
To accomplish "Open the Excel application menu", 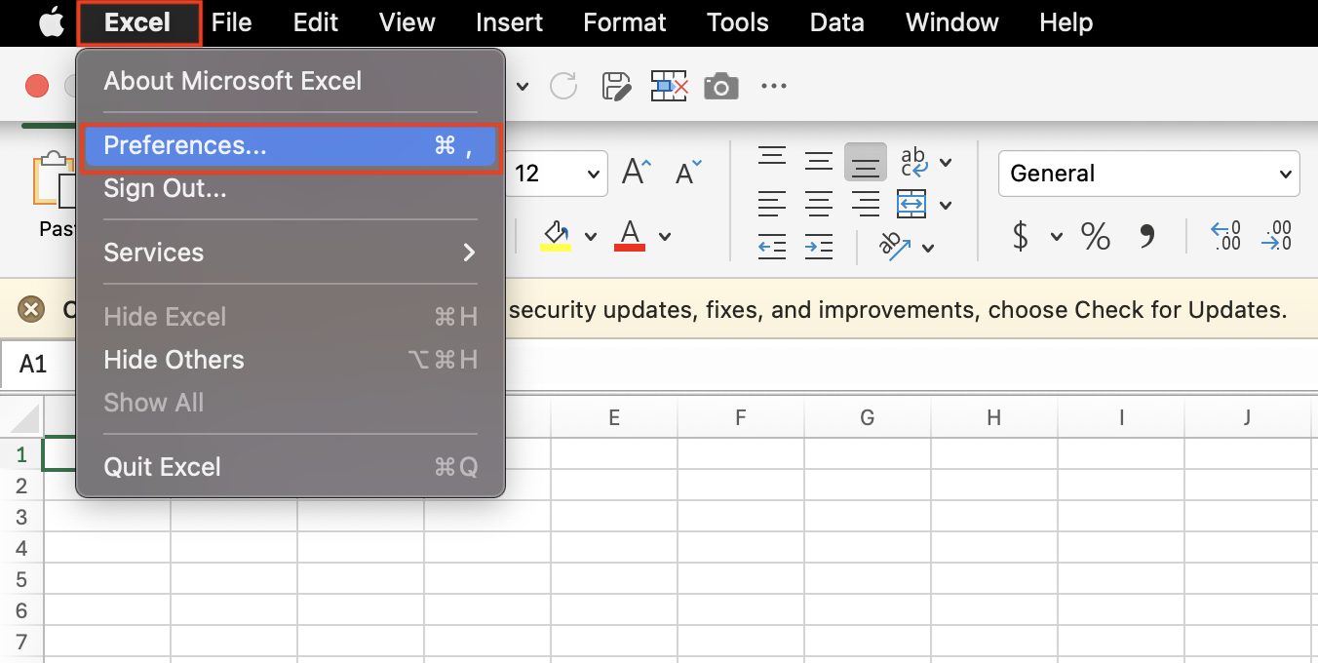I will [x=137, y=22].
